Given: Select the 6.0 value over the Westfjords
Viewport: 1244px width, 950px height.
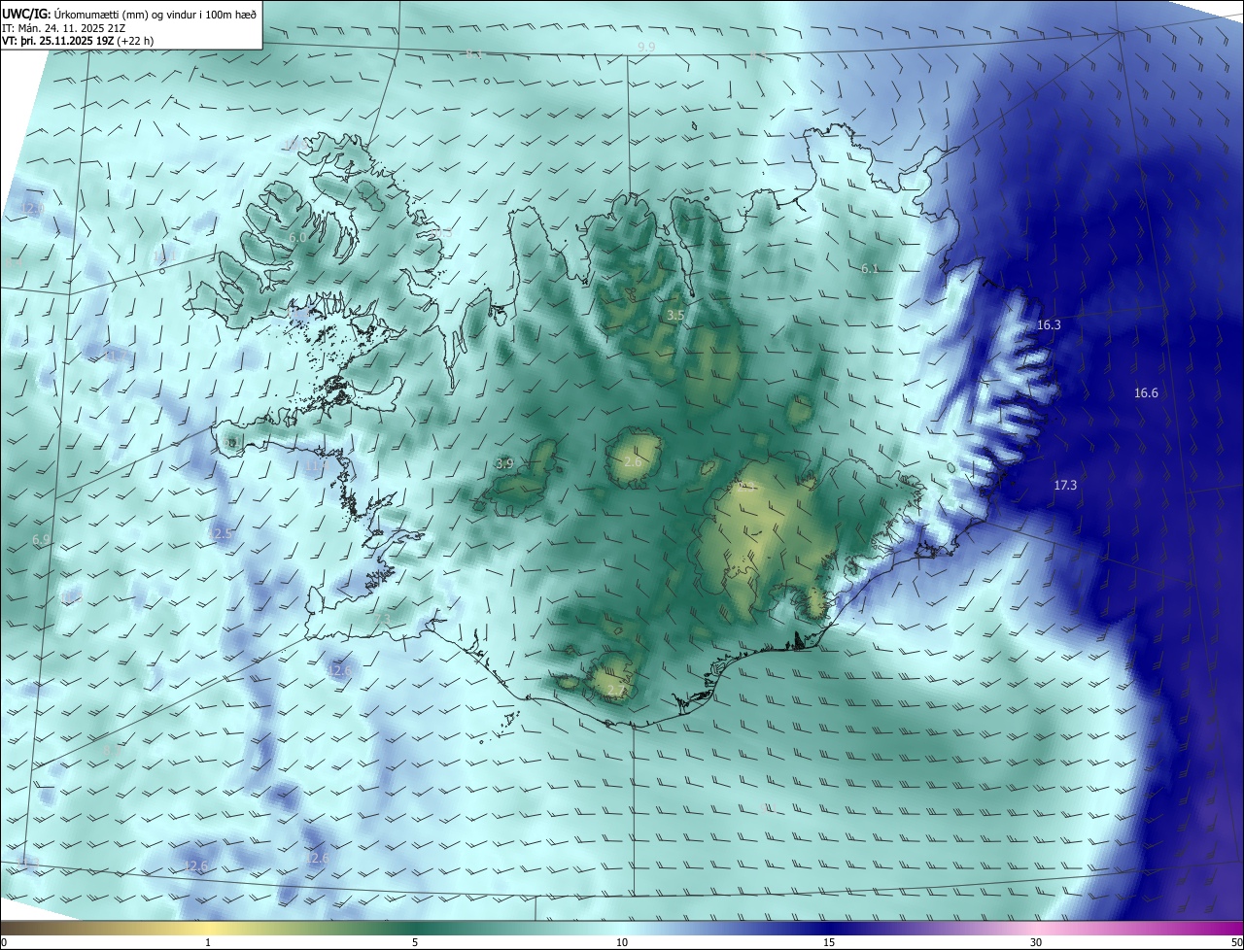Looking at the screenshot, I should 298,237.
